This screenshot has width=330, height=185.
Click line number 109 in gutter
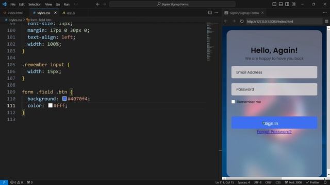(11, 92)
